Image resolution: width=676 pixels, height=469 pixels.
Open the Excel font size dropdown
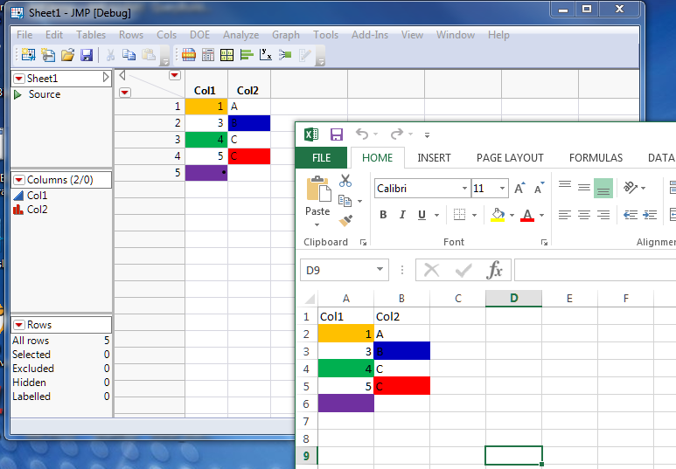502,188
